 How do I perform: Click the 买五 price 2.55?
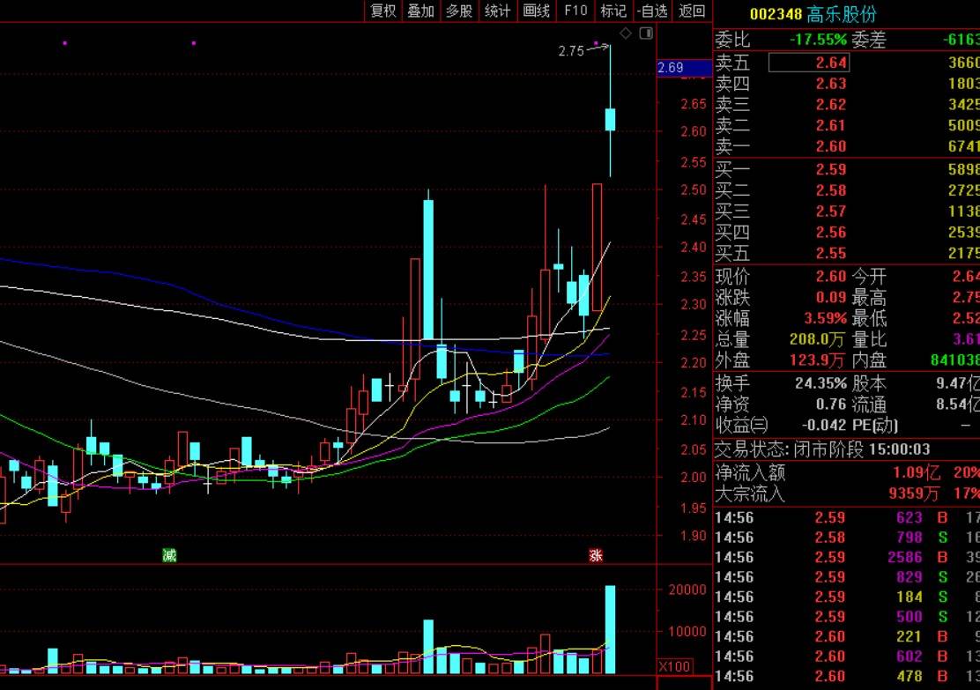click(x=831, y=253)
